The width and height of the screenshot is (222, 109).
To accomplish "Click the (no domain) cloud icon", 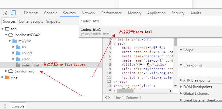I will 11,71.
